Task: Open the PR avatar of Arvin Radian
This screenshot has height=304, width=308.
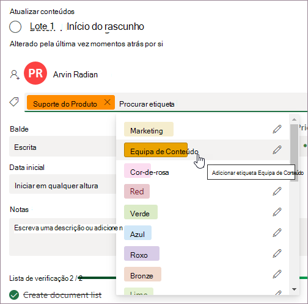Action: 35,73
